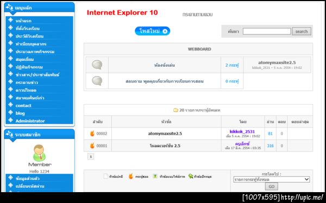The height and width of the screenshot is (203, 326).
Task: Click the ตอบล่าสุด column header
Action: coord(300,122)
